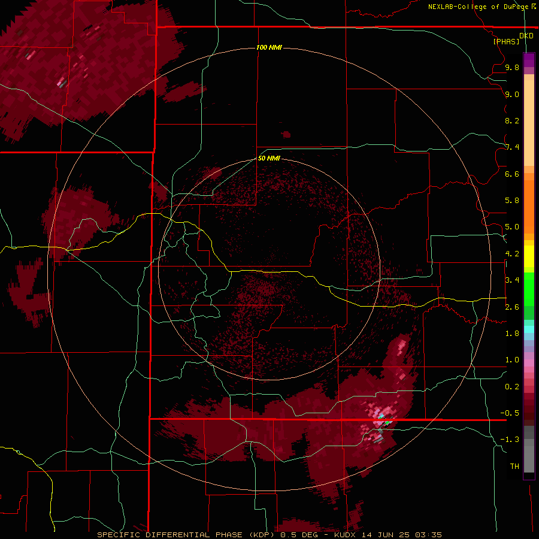Select the 8.2 scale label
This screenshot has height=539, width=539.
click(x=512, y=120)
